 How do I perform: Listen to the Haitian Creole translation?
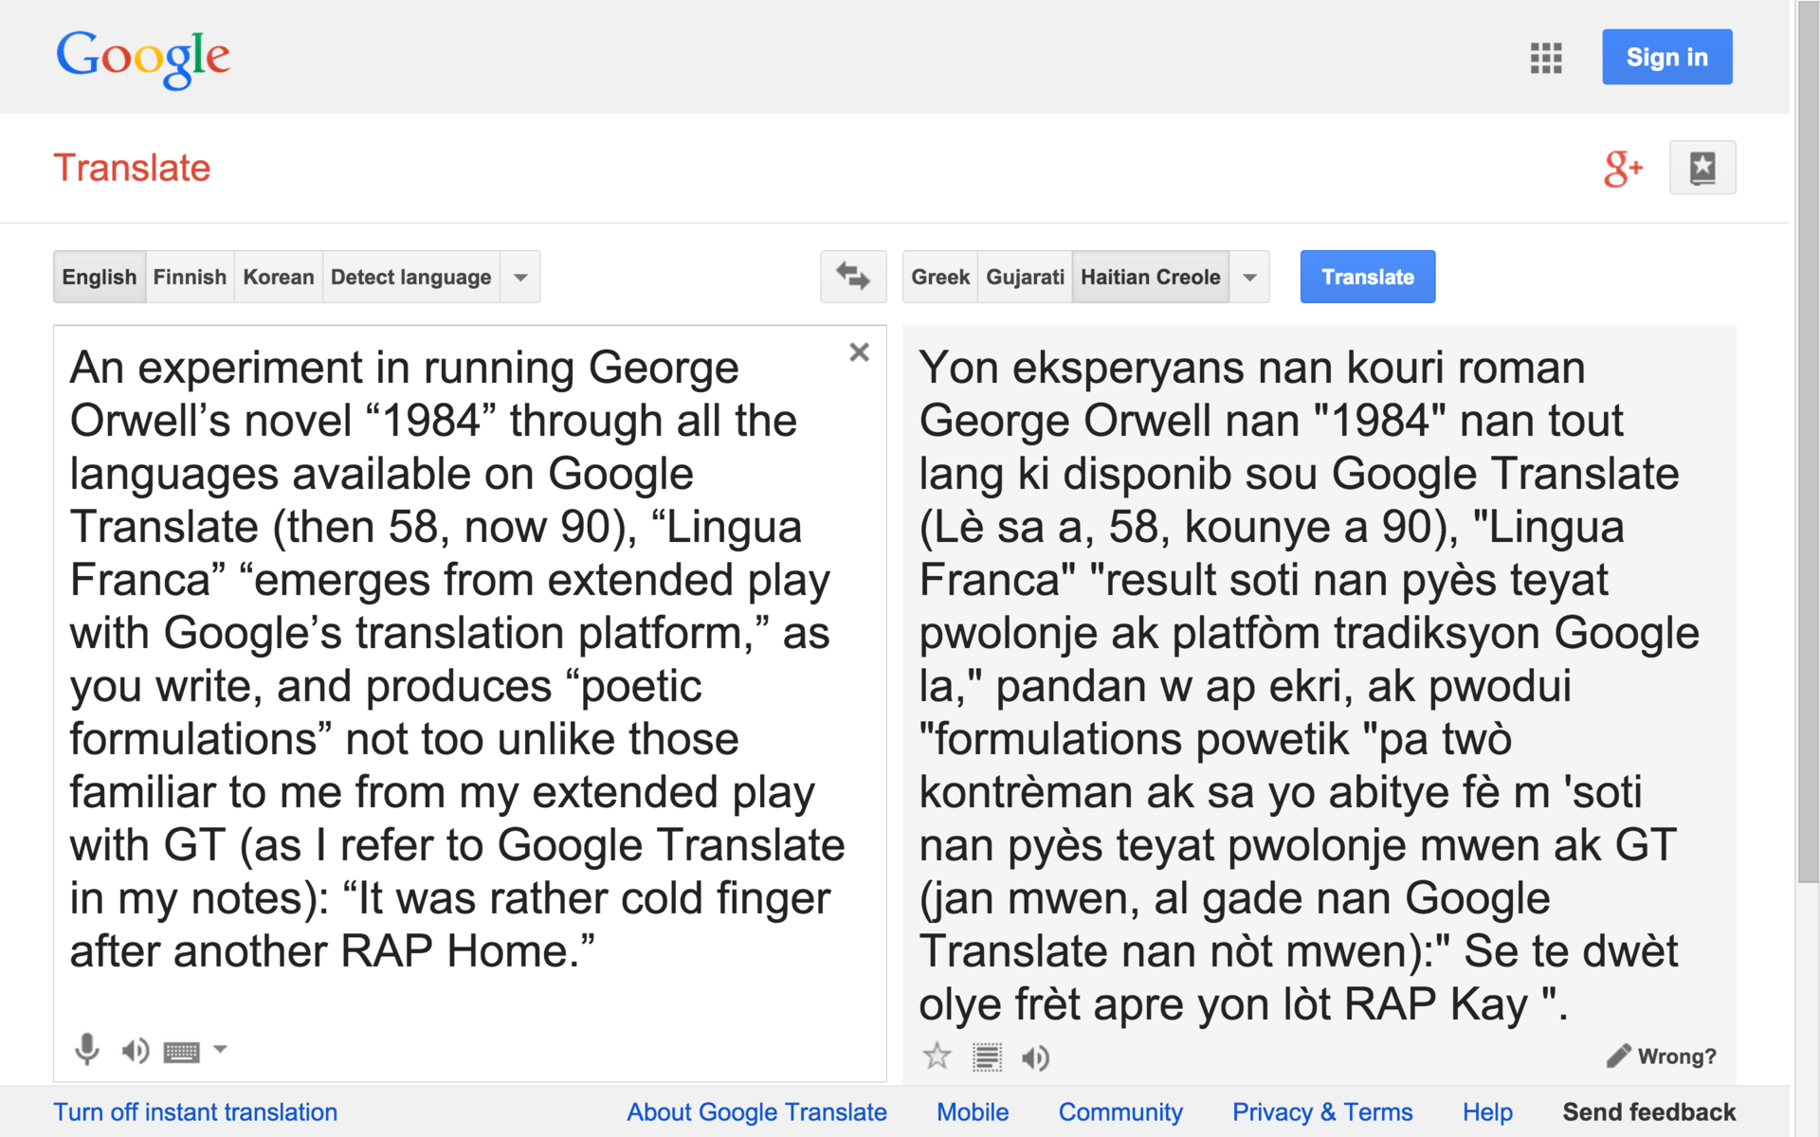pos(1035,1057)
